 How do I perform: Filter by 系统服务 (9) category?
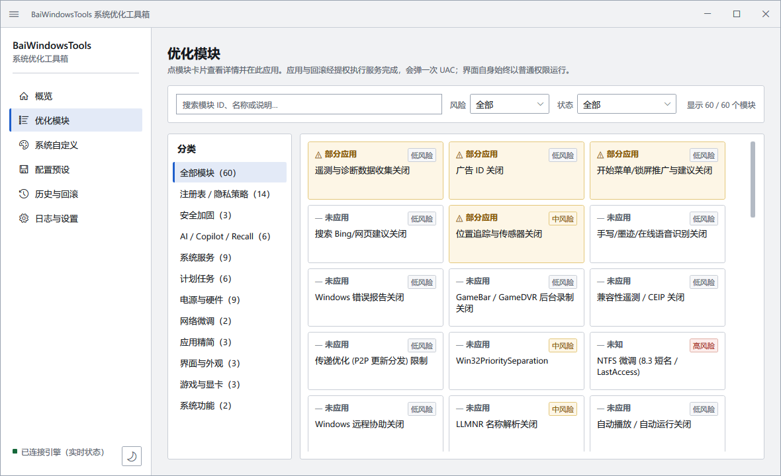(230, 257)
